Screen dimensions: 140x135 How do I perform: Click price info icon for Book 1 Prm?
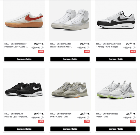click(88, 118)
